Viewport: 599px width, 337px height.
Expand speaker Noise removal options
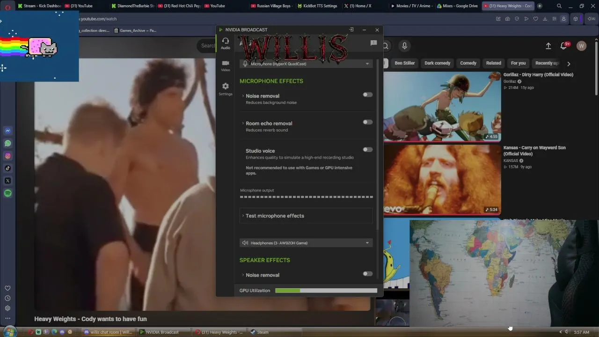[243, 275]
